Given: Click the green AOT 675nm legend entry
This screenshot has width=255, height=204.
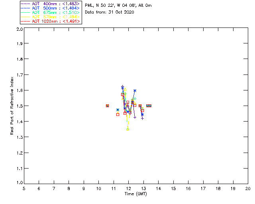Looking at the screenshot, I should coord(50,12).
